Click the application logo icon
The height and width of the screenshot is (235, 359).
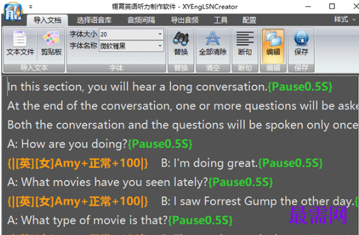pos(13,12)
